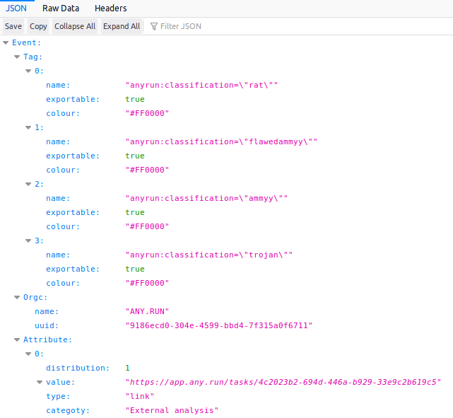Viewport: 453px width, 418px height.
Task: Switch to the Raw Data tab
Action: tap(61, 8)
